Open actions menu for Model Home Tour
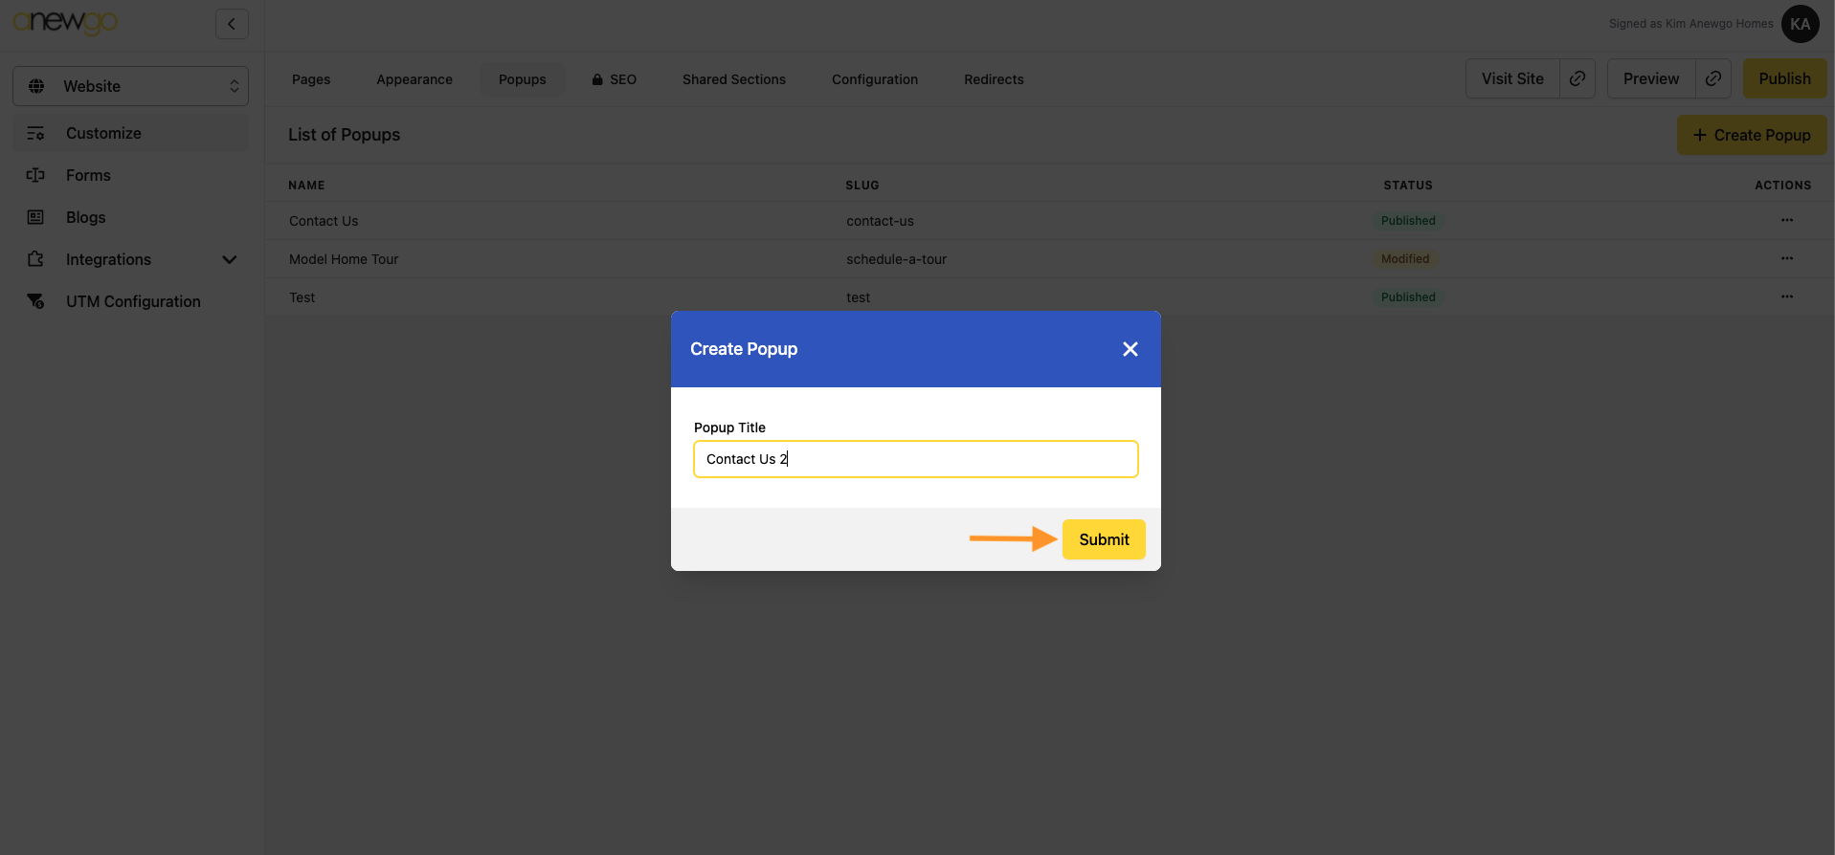This screenshot has height=855, width=1835. tap(1786, 258)
